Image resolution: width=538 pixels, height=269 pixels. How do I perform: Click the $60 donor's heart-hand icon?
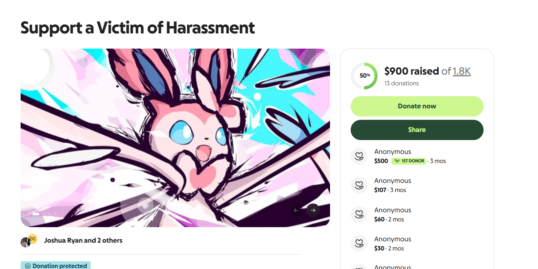point(359,214)
